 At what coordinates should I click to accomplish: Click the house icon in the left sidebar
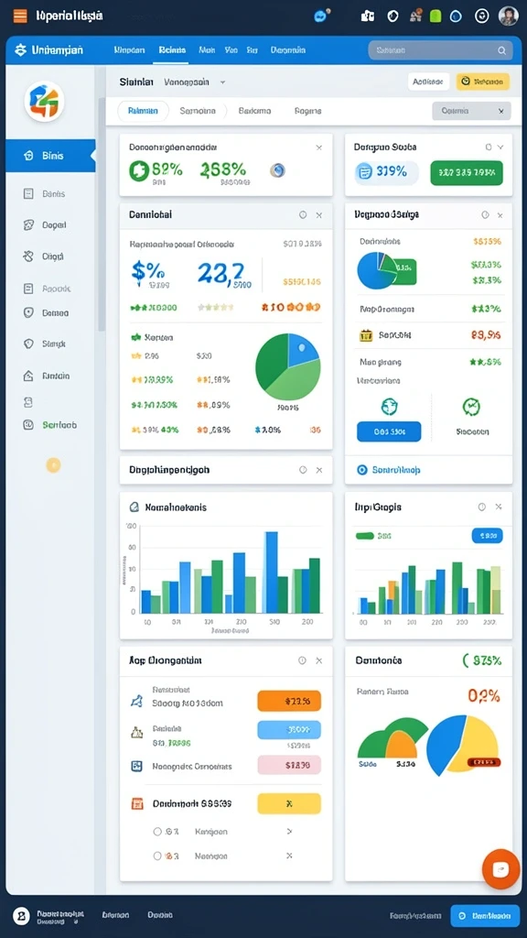[x=28, y=376]
